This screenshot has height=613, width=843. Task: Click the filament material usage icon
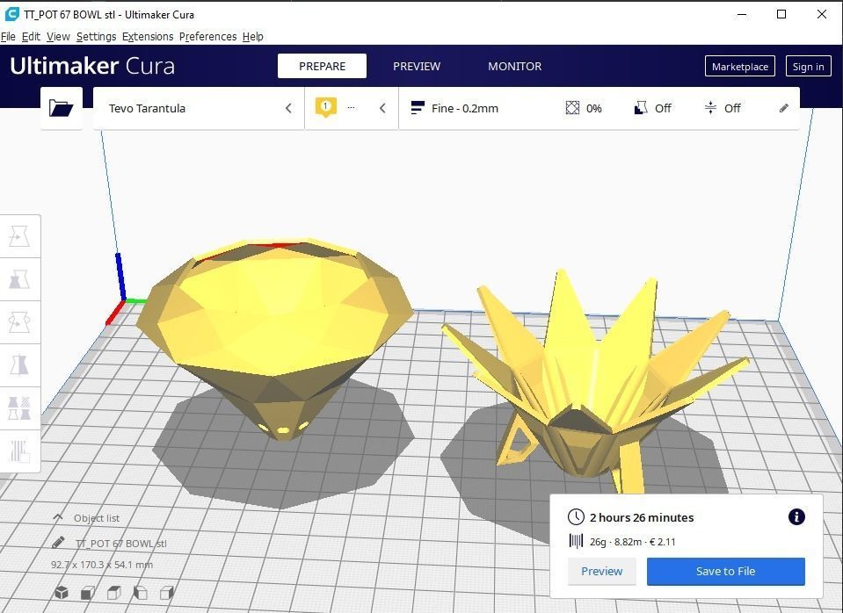pyautogui.click(x=576, y=541)
